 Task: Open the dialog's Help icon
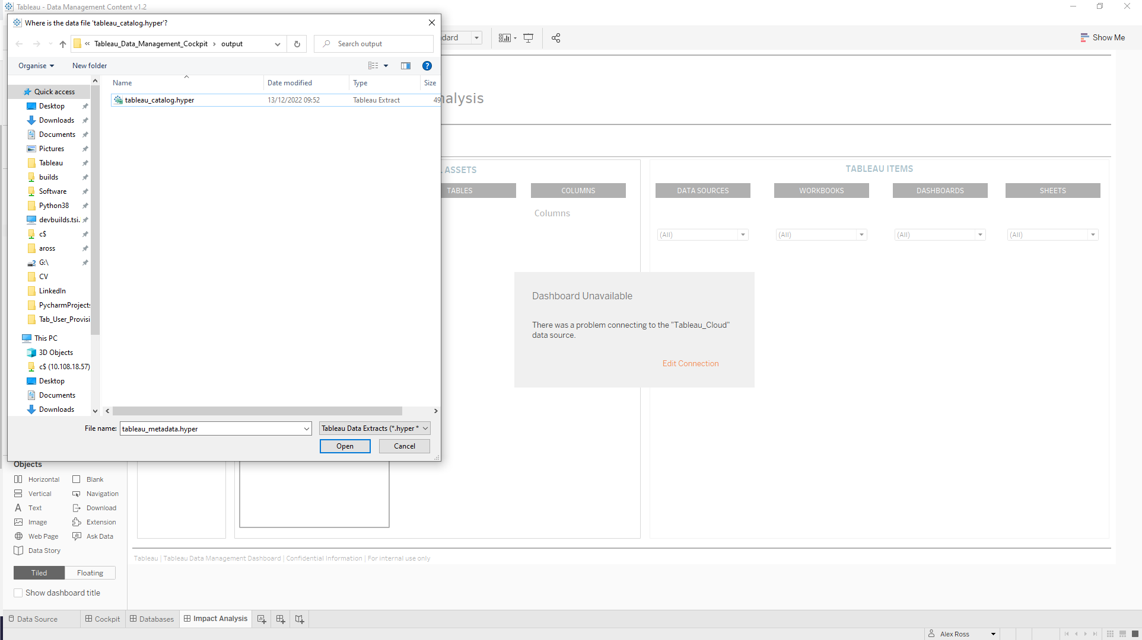tap(427, 66)
